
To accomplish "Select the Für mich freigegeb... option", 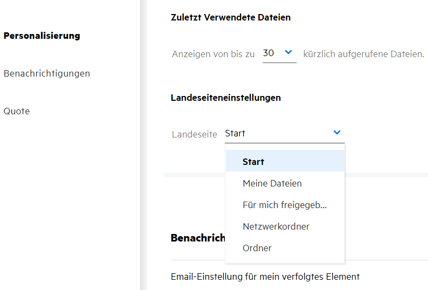I will click(x=285, y=205).
